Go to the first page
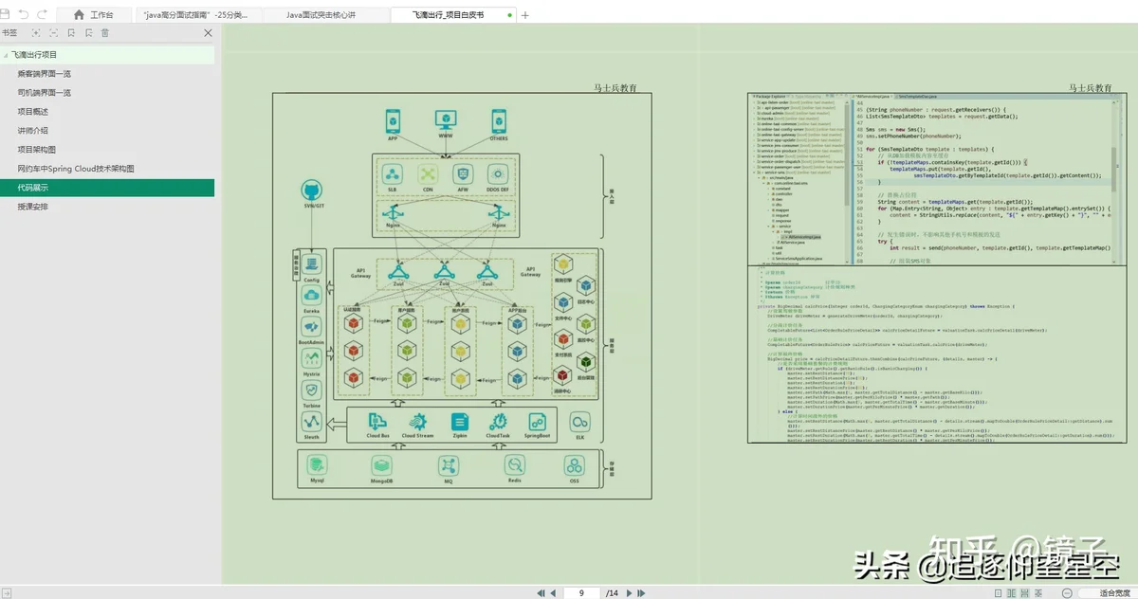 point(541,593)
